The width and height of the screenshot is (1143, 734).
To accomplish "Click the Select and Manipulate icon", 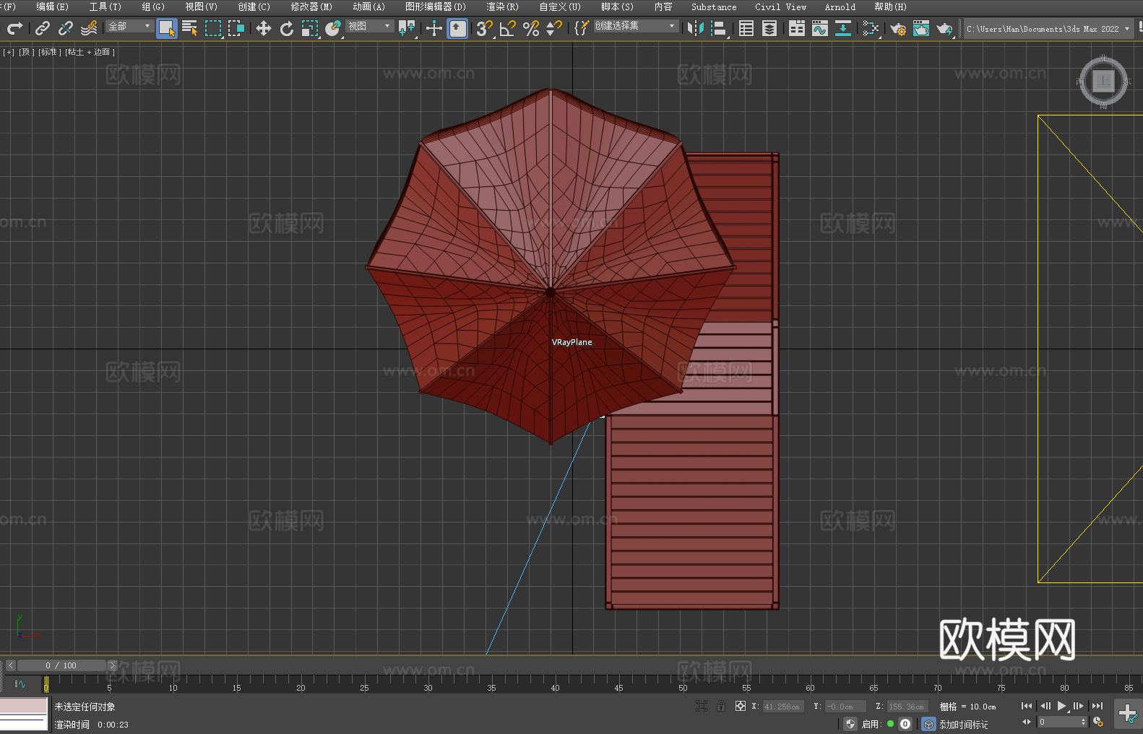I will 434,28.
